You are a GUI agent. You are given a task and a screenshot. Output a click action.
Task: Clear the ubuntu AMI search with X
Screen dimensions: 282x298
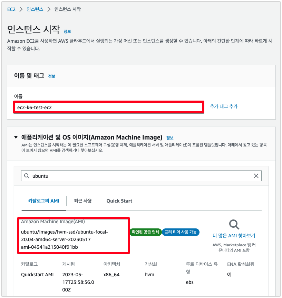coord(256,176)
